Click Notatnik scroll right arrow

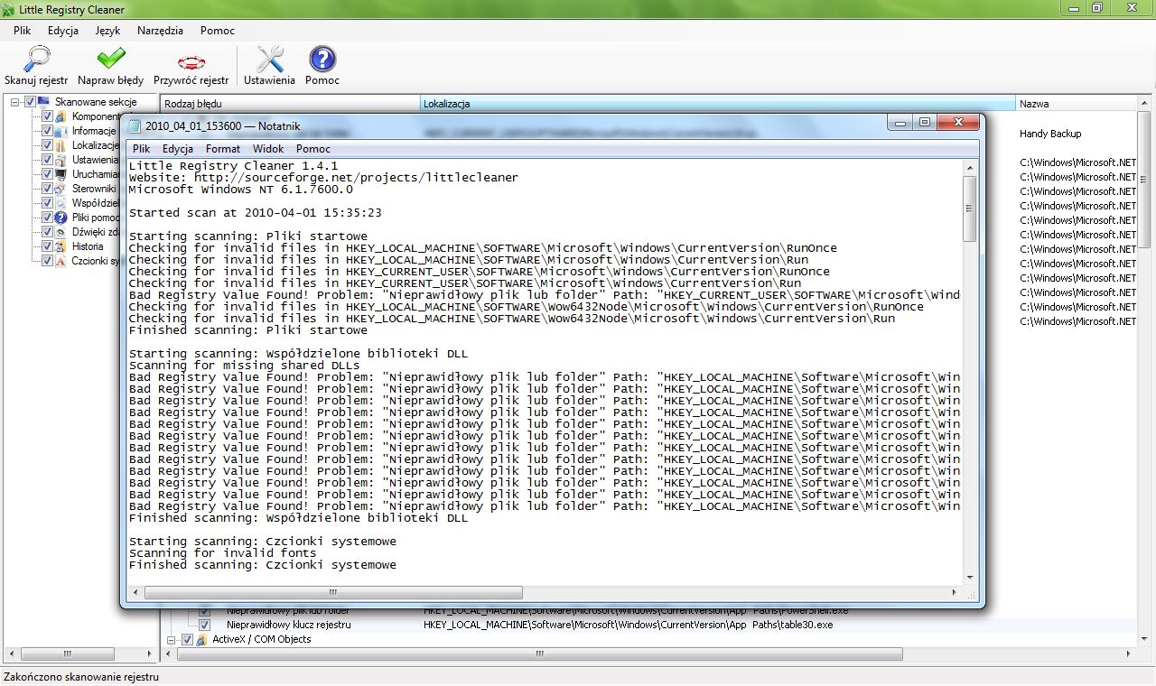956,593
